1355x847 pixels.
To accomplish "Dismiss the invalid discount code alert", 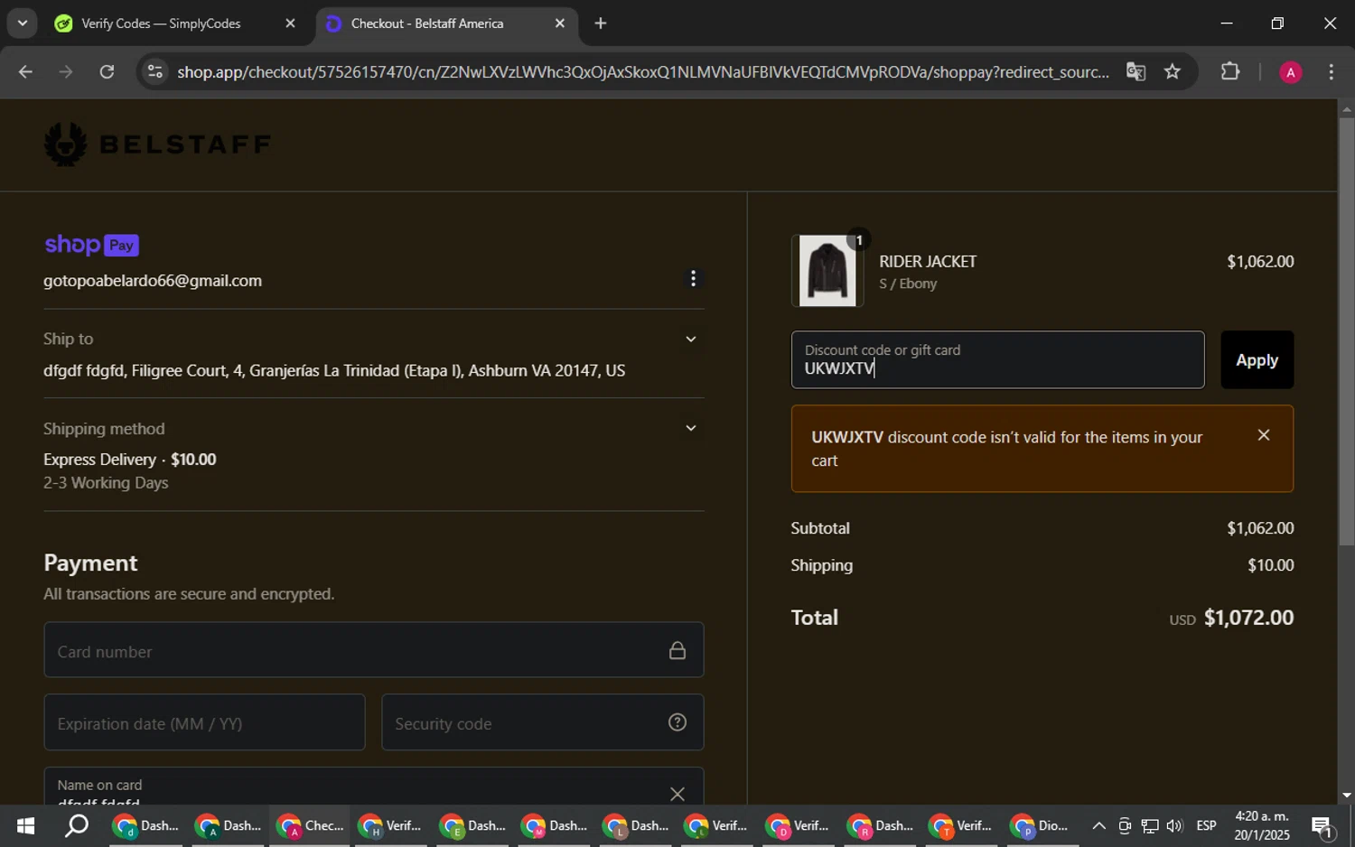I will 1264,435.
